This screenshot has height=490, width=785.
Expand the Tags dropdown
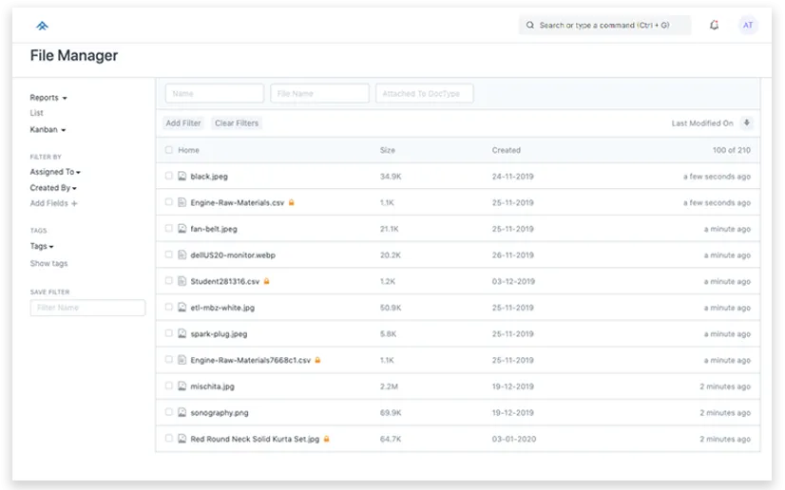pos(41,247)
